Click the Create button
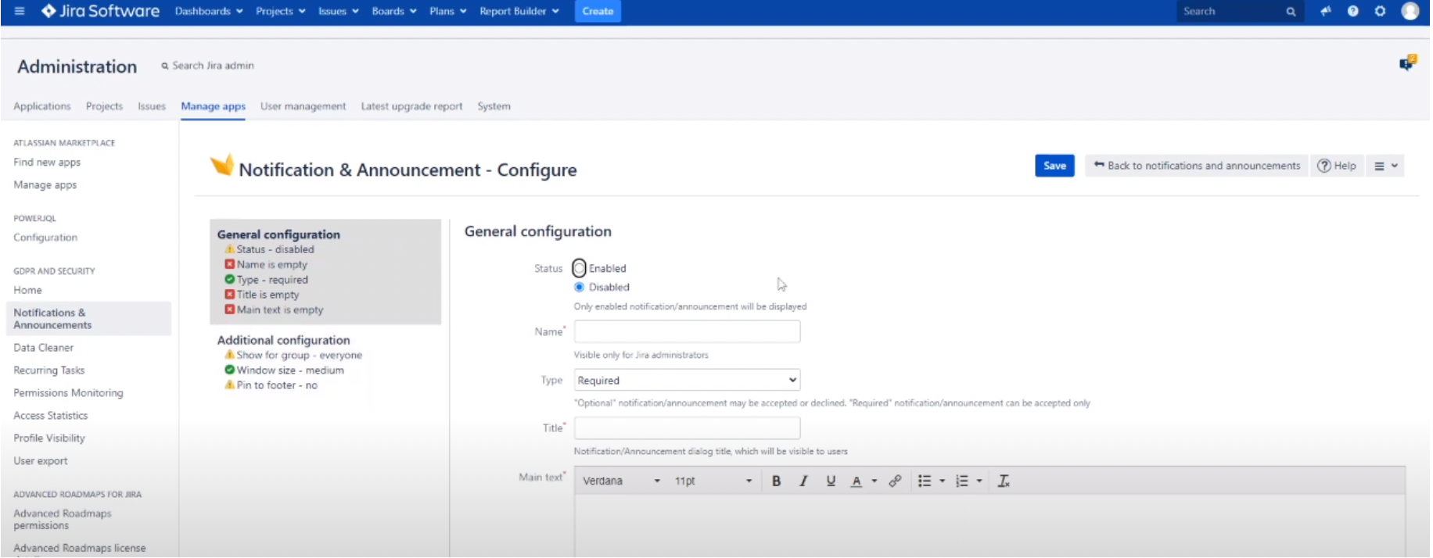 click(x=598, y=11)
